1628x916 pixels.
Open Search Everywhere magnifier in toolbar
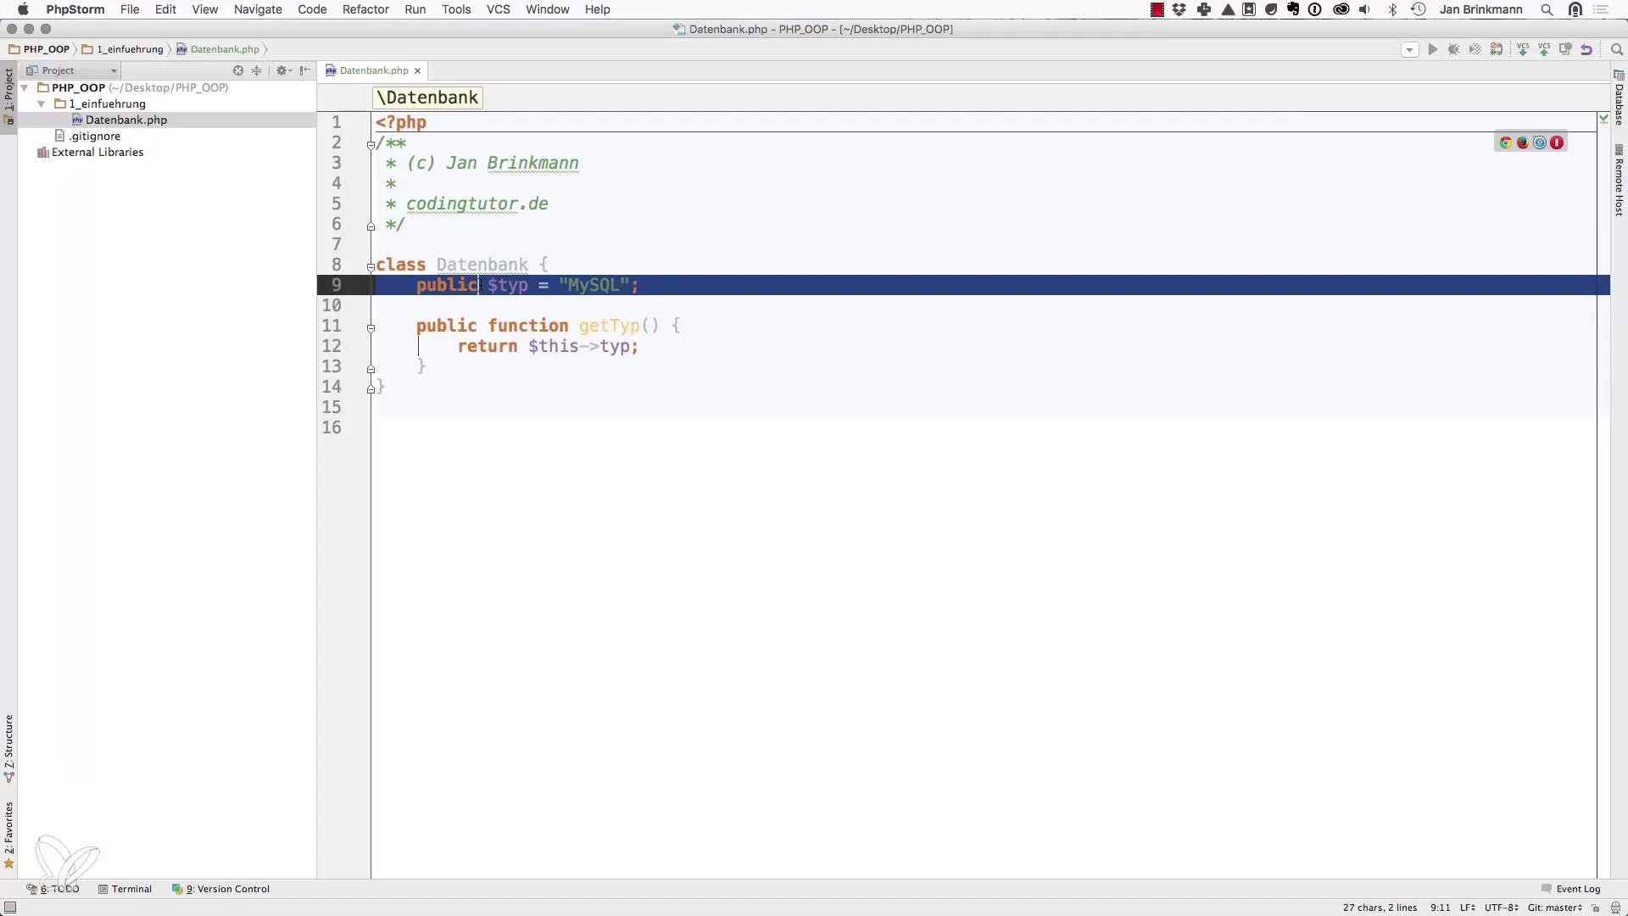[x=1616, y=49]
